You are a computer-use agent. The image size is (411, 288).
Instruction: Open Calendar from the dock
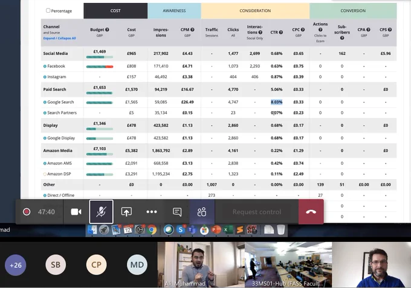pyautogui.click(x=128, y=230)
